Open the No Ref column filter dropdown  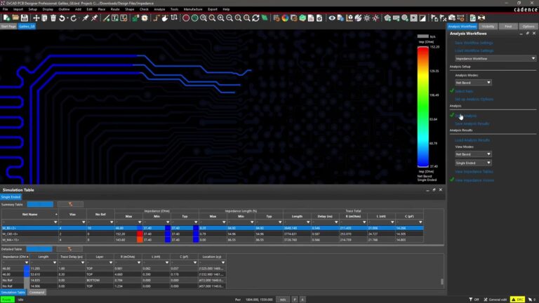click(x=112, y=222)
